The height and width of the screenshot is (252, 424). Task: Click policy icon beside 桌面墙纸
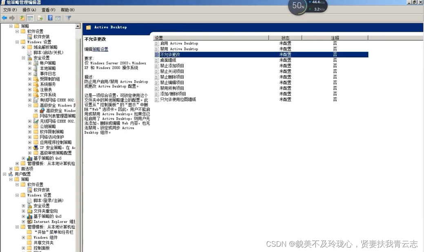pos(157,60)
